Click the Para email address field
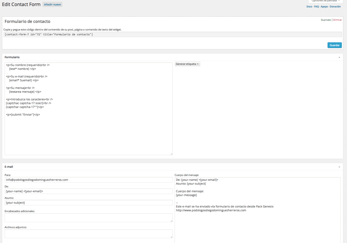 [x=89, y=180]
